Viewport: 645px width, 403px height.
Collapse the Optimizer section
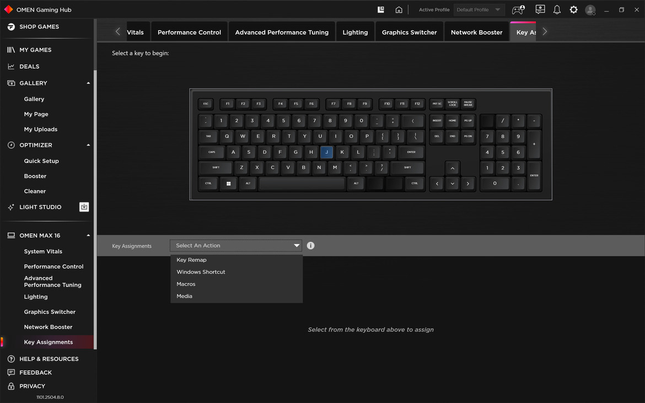pyautogui.click(x=88, y=145)
